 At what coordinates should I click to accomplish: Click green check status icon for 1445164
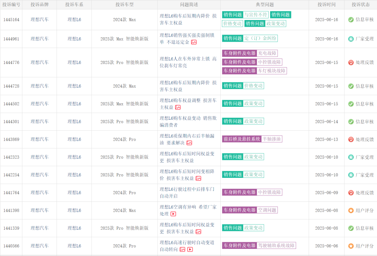pos(351,20)
